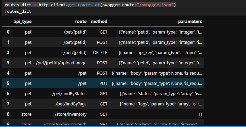Select row index 8
This screenshot has width=246, height=127.
[8, 114]
